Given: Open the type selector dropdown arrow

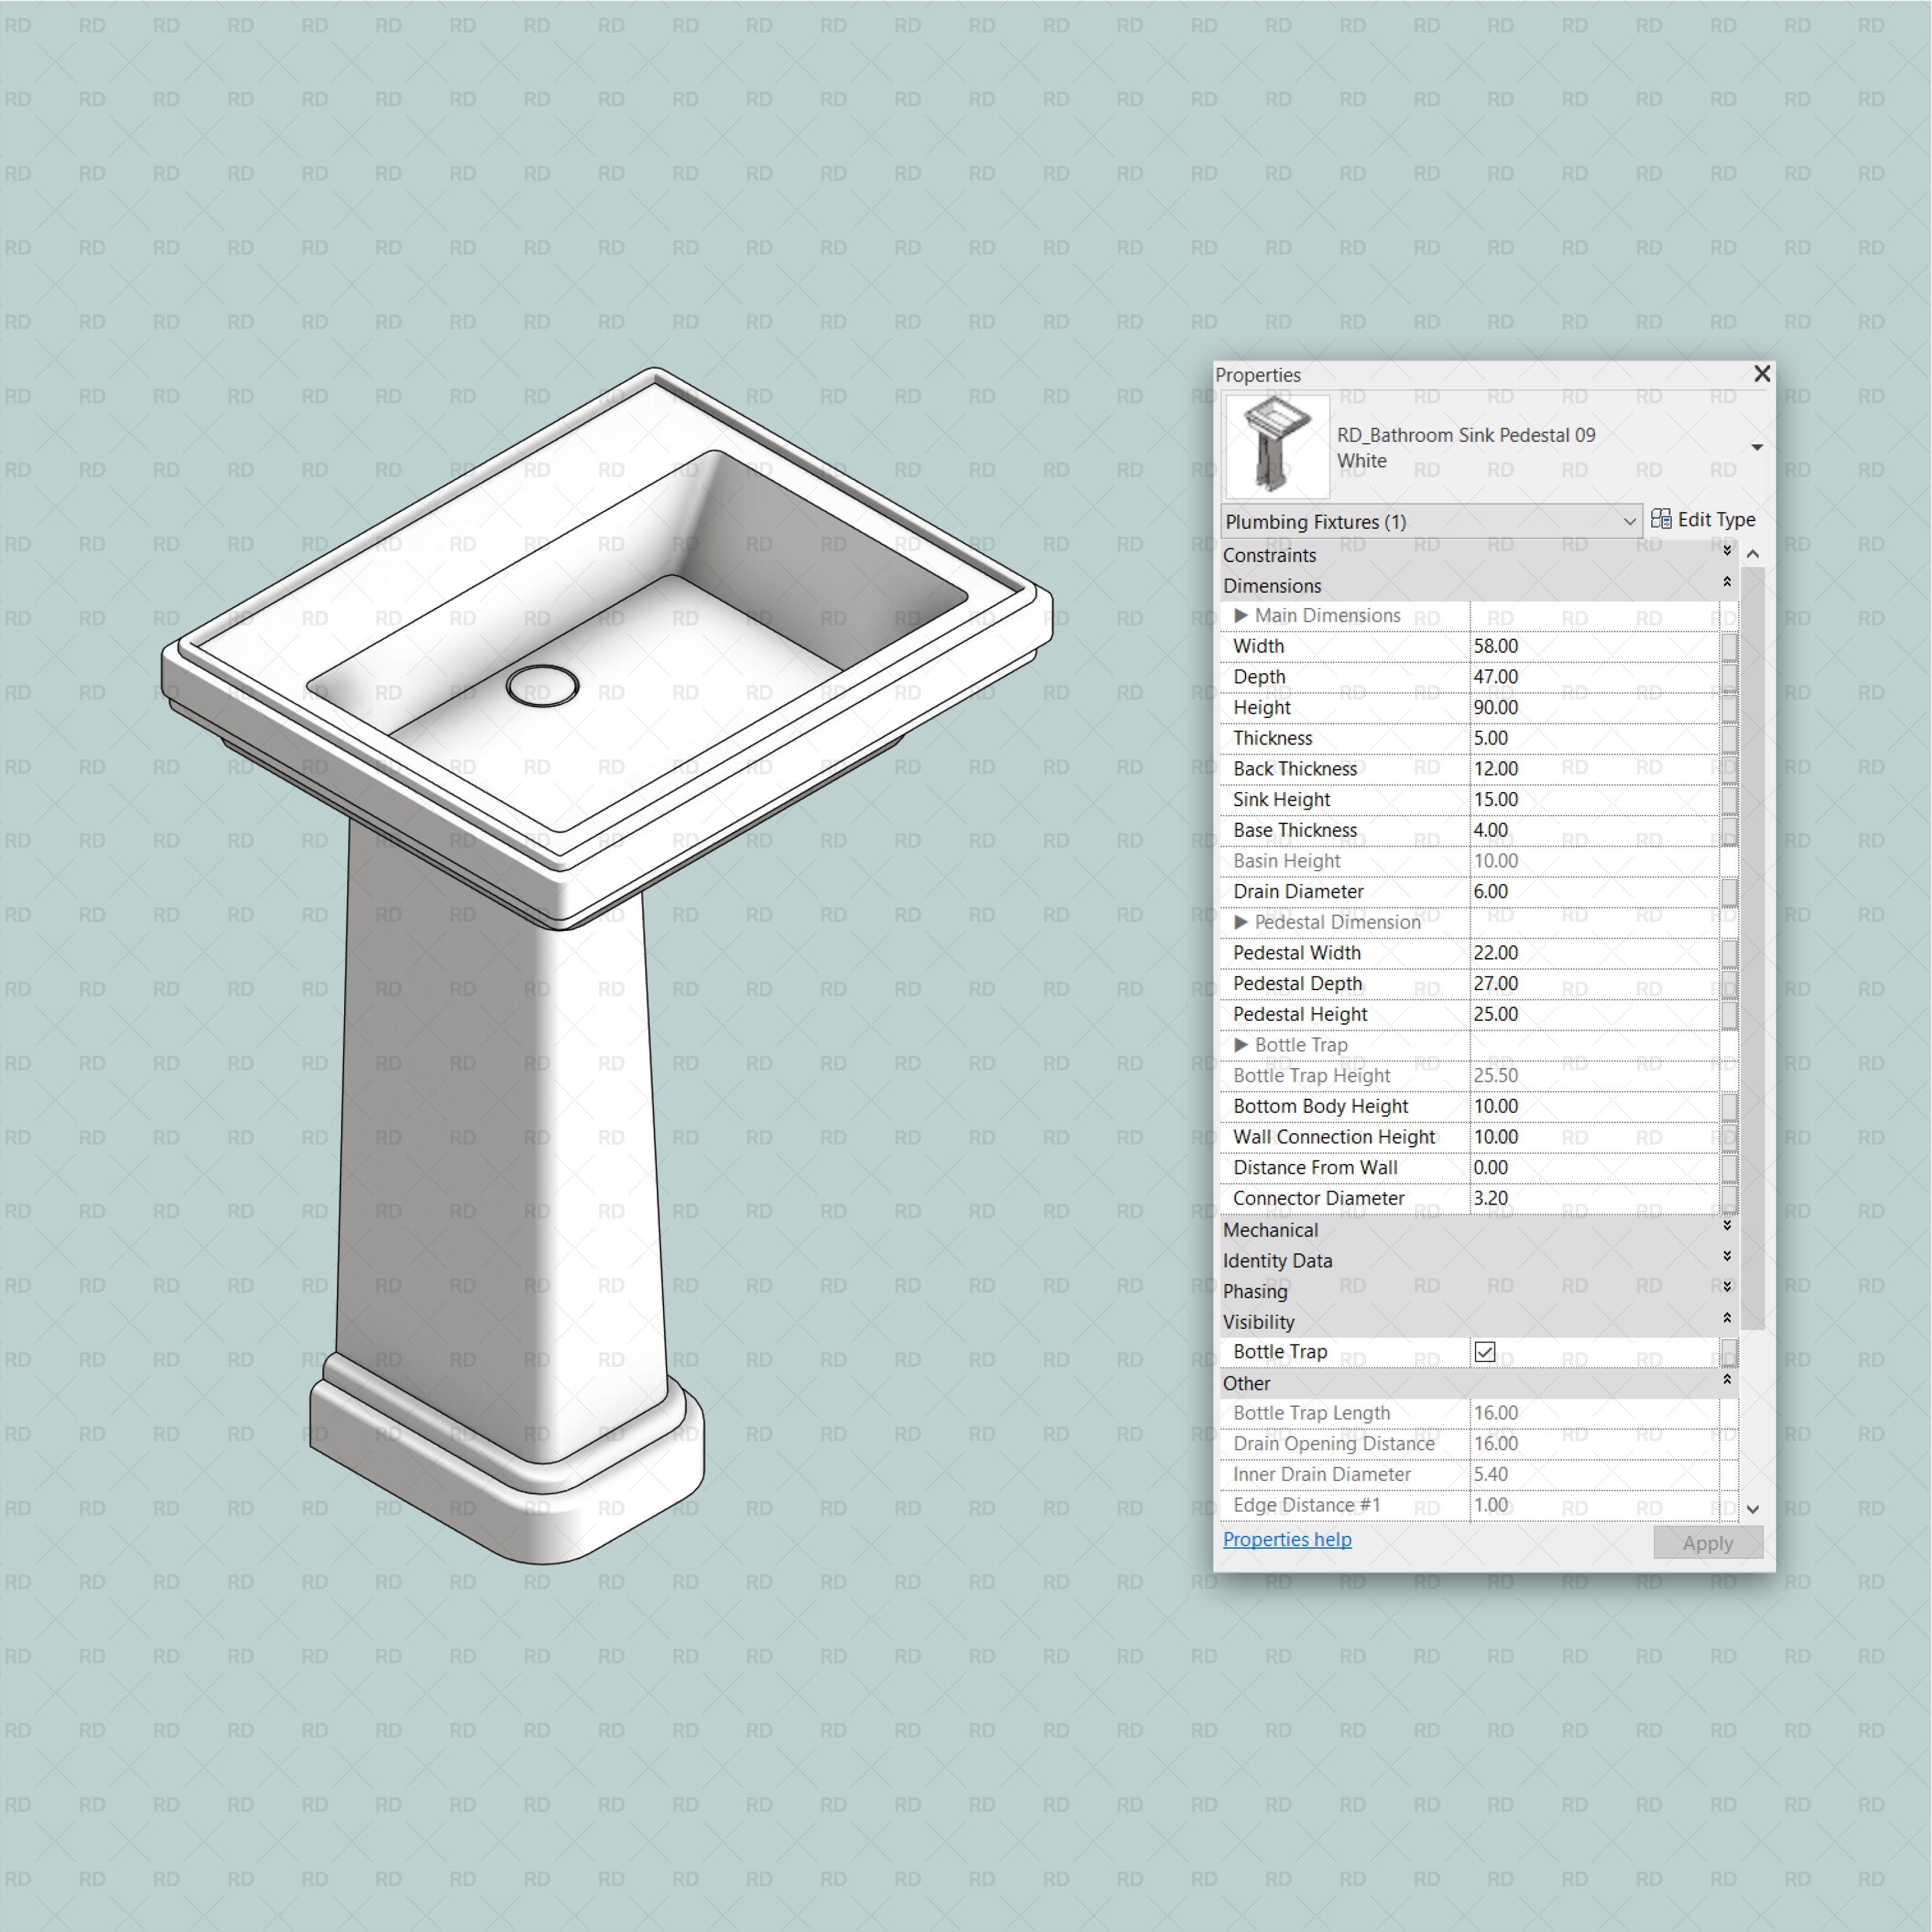Looking at the screenshot, I should point(1757,447).
